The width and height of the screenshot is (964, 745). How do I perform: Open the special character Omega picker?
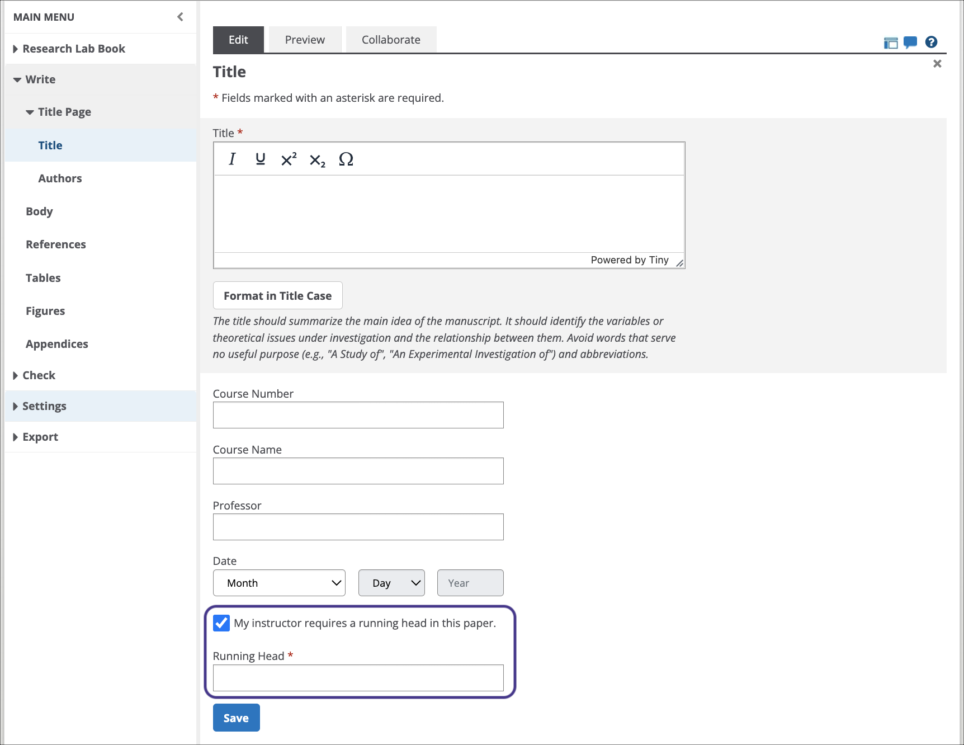click(x=346, y=159)
